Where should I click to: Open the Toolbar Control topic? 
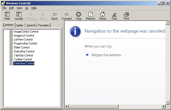coord(23,59)
